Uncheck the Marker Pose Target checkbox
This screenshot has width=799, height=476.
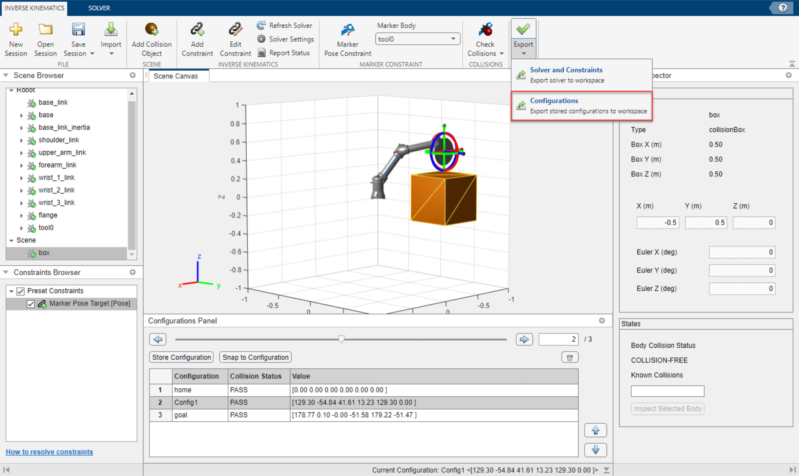click(31, 304)
